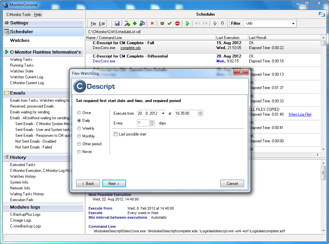Open the Watches section in sidebar
This screenshot has width=329, height=244.
click(x=43, y=40)
